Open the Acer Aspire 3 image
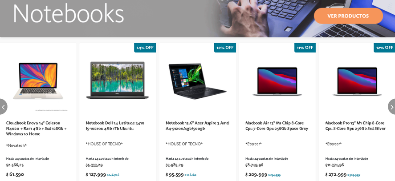 197,81
